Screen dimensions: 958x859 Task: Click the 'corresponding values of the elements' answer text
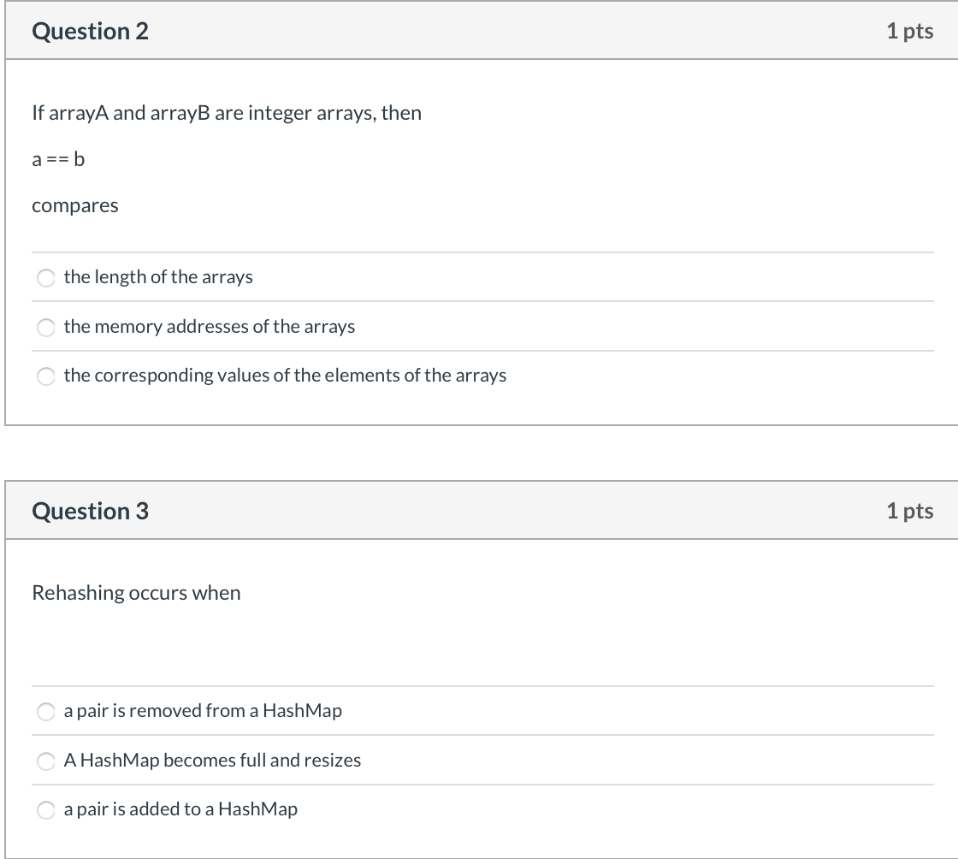pyautogui.click(x=286, y=375)
